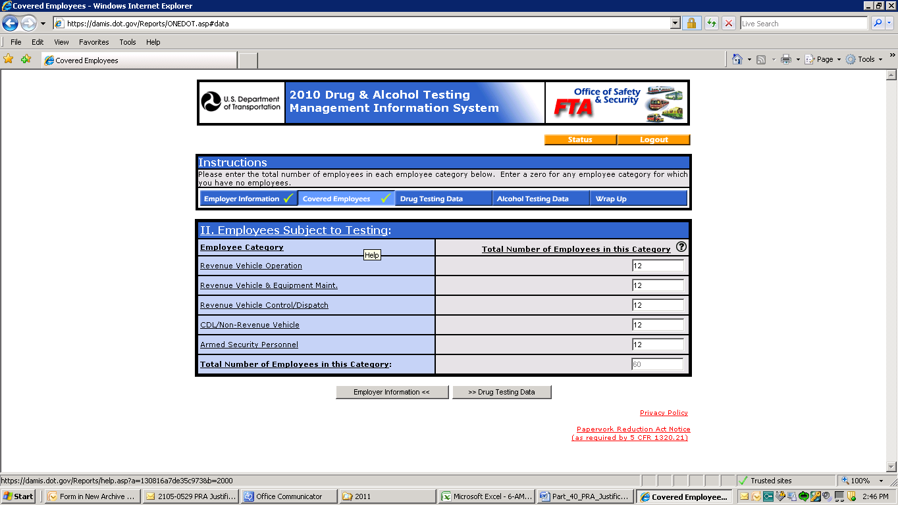Switch to the Wrap Up tab

(639, 199)
